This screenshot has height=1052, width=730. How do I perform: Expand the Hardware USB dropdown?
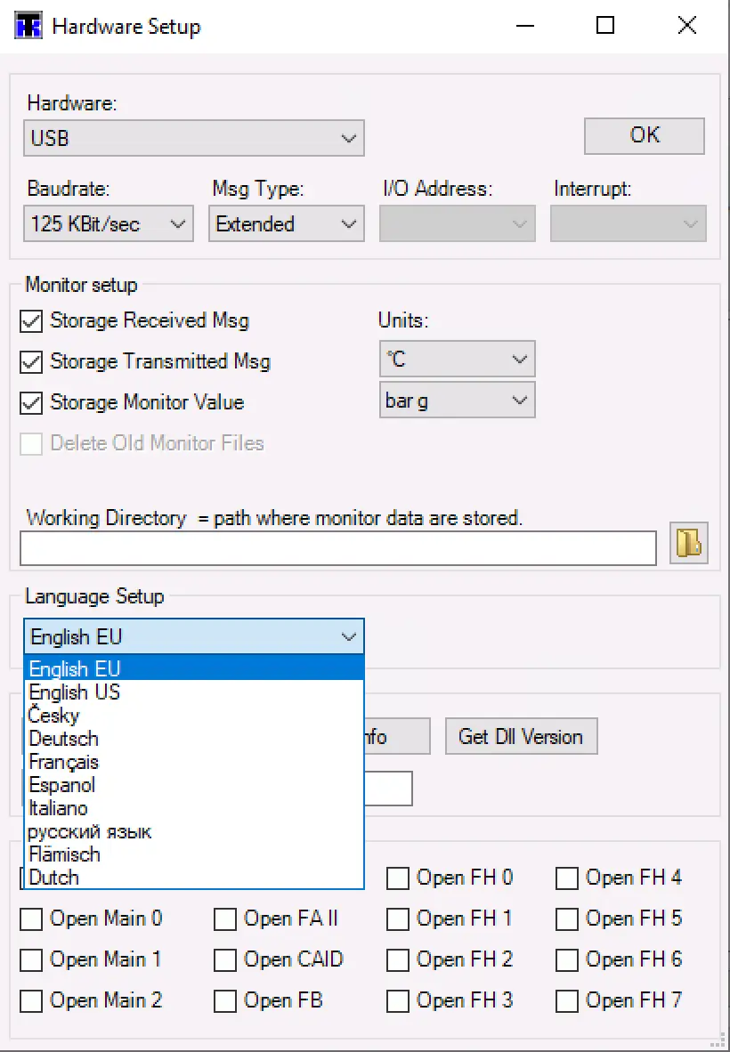coord(193,139)
